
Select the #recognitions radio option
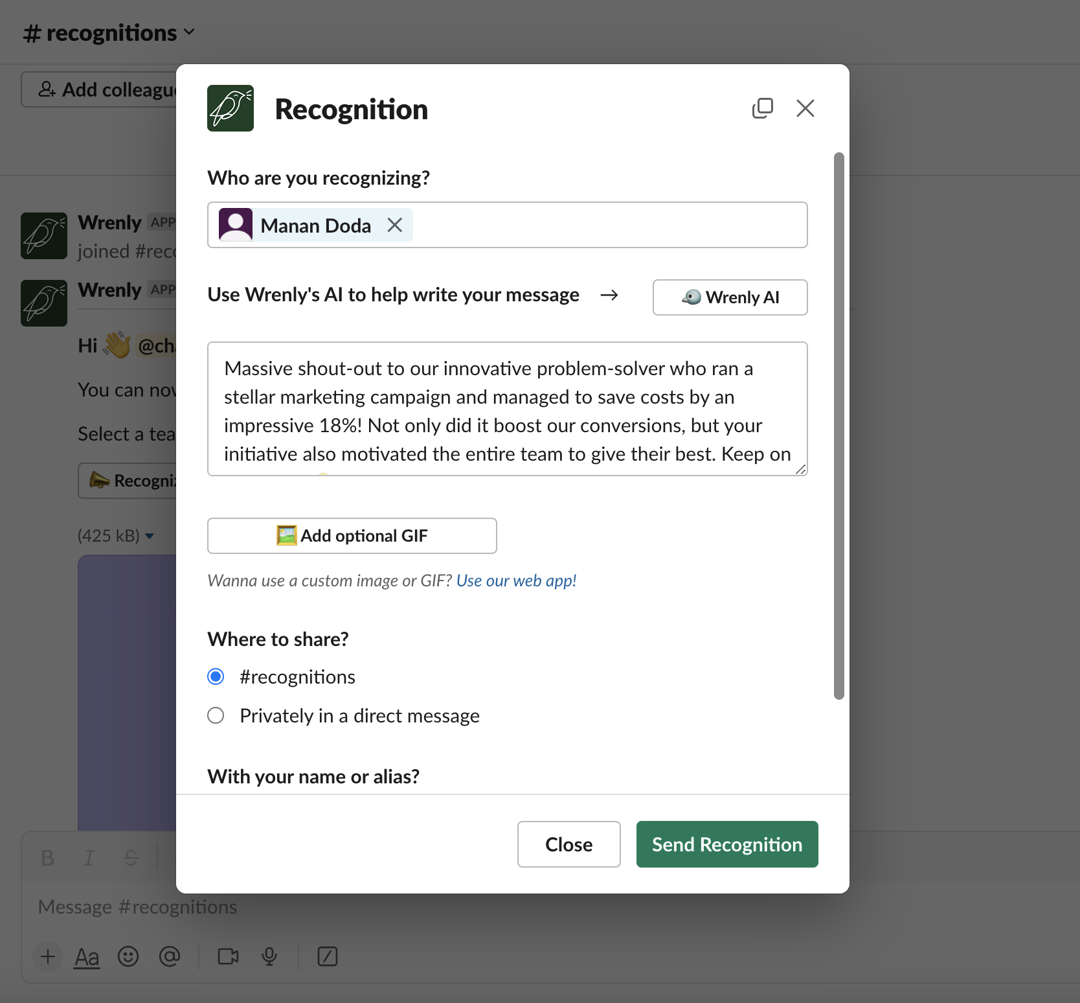click(216, 676)
